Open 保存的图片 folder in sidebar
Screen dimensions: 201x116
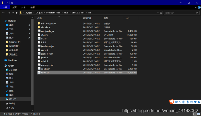pos(14,46)
